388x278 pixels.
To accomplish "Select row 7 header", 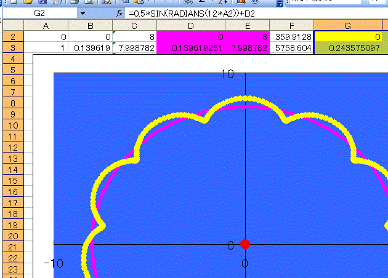I will click(x=13, y=92).
